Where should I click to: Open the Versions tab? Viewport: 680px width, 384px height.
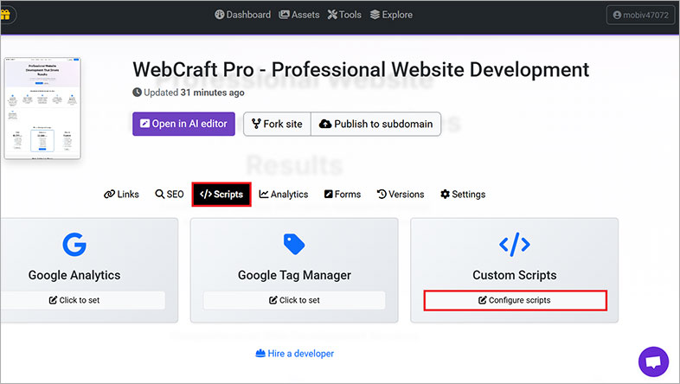[402, 195]
